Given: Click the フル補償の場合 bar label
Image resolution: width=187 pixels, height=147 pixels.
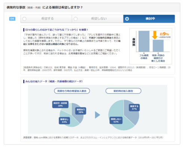Looking at the screenshot, I should [x=144, y=57].
